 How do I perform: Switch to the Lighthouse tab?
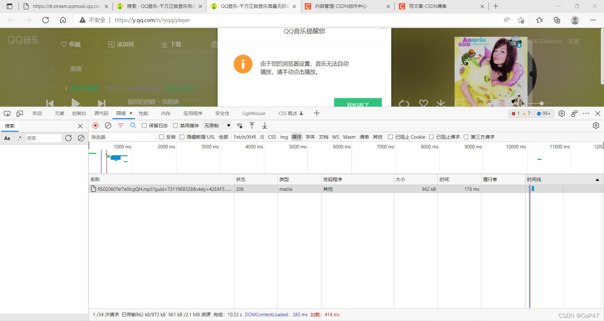coord(254,113)
